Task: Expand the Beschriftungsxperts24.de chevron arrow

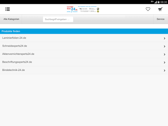Action: pos(164,62)
